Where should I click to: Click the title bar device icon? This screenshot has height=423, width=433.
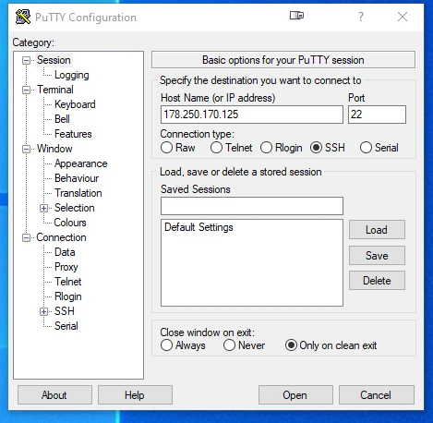coord(296,16)
